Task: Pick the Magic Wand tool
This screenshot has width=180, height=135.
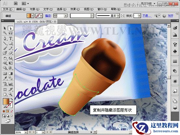Action: coord(5,33)
